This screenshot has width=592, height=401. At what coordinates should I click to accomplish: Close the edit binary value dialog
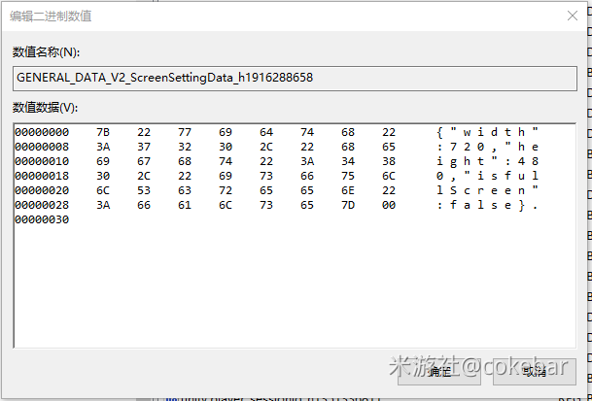573,16
